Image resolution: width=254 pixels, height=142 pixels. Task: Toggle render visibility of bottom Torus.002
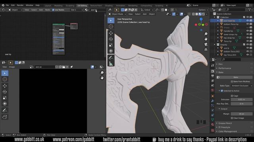[251, 51]
